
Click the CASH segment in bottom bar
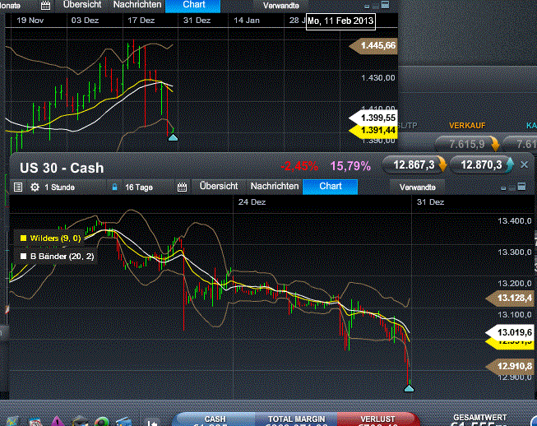click(x=215, y=419)
